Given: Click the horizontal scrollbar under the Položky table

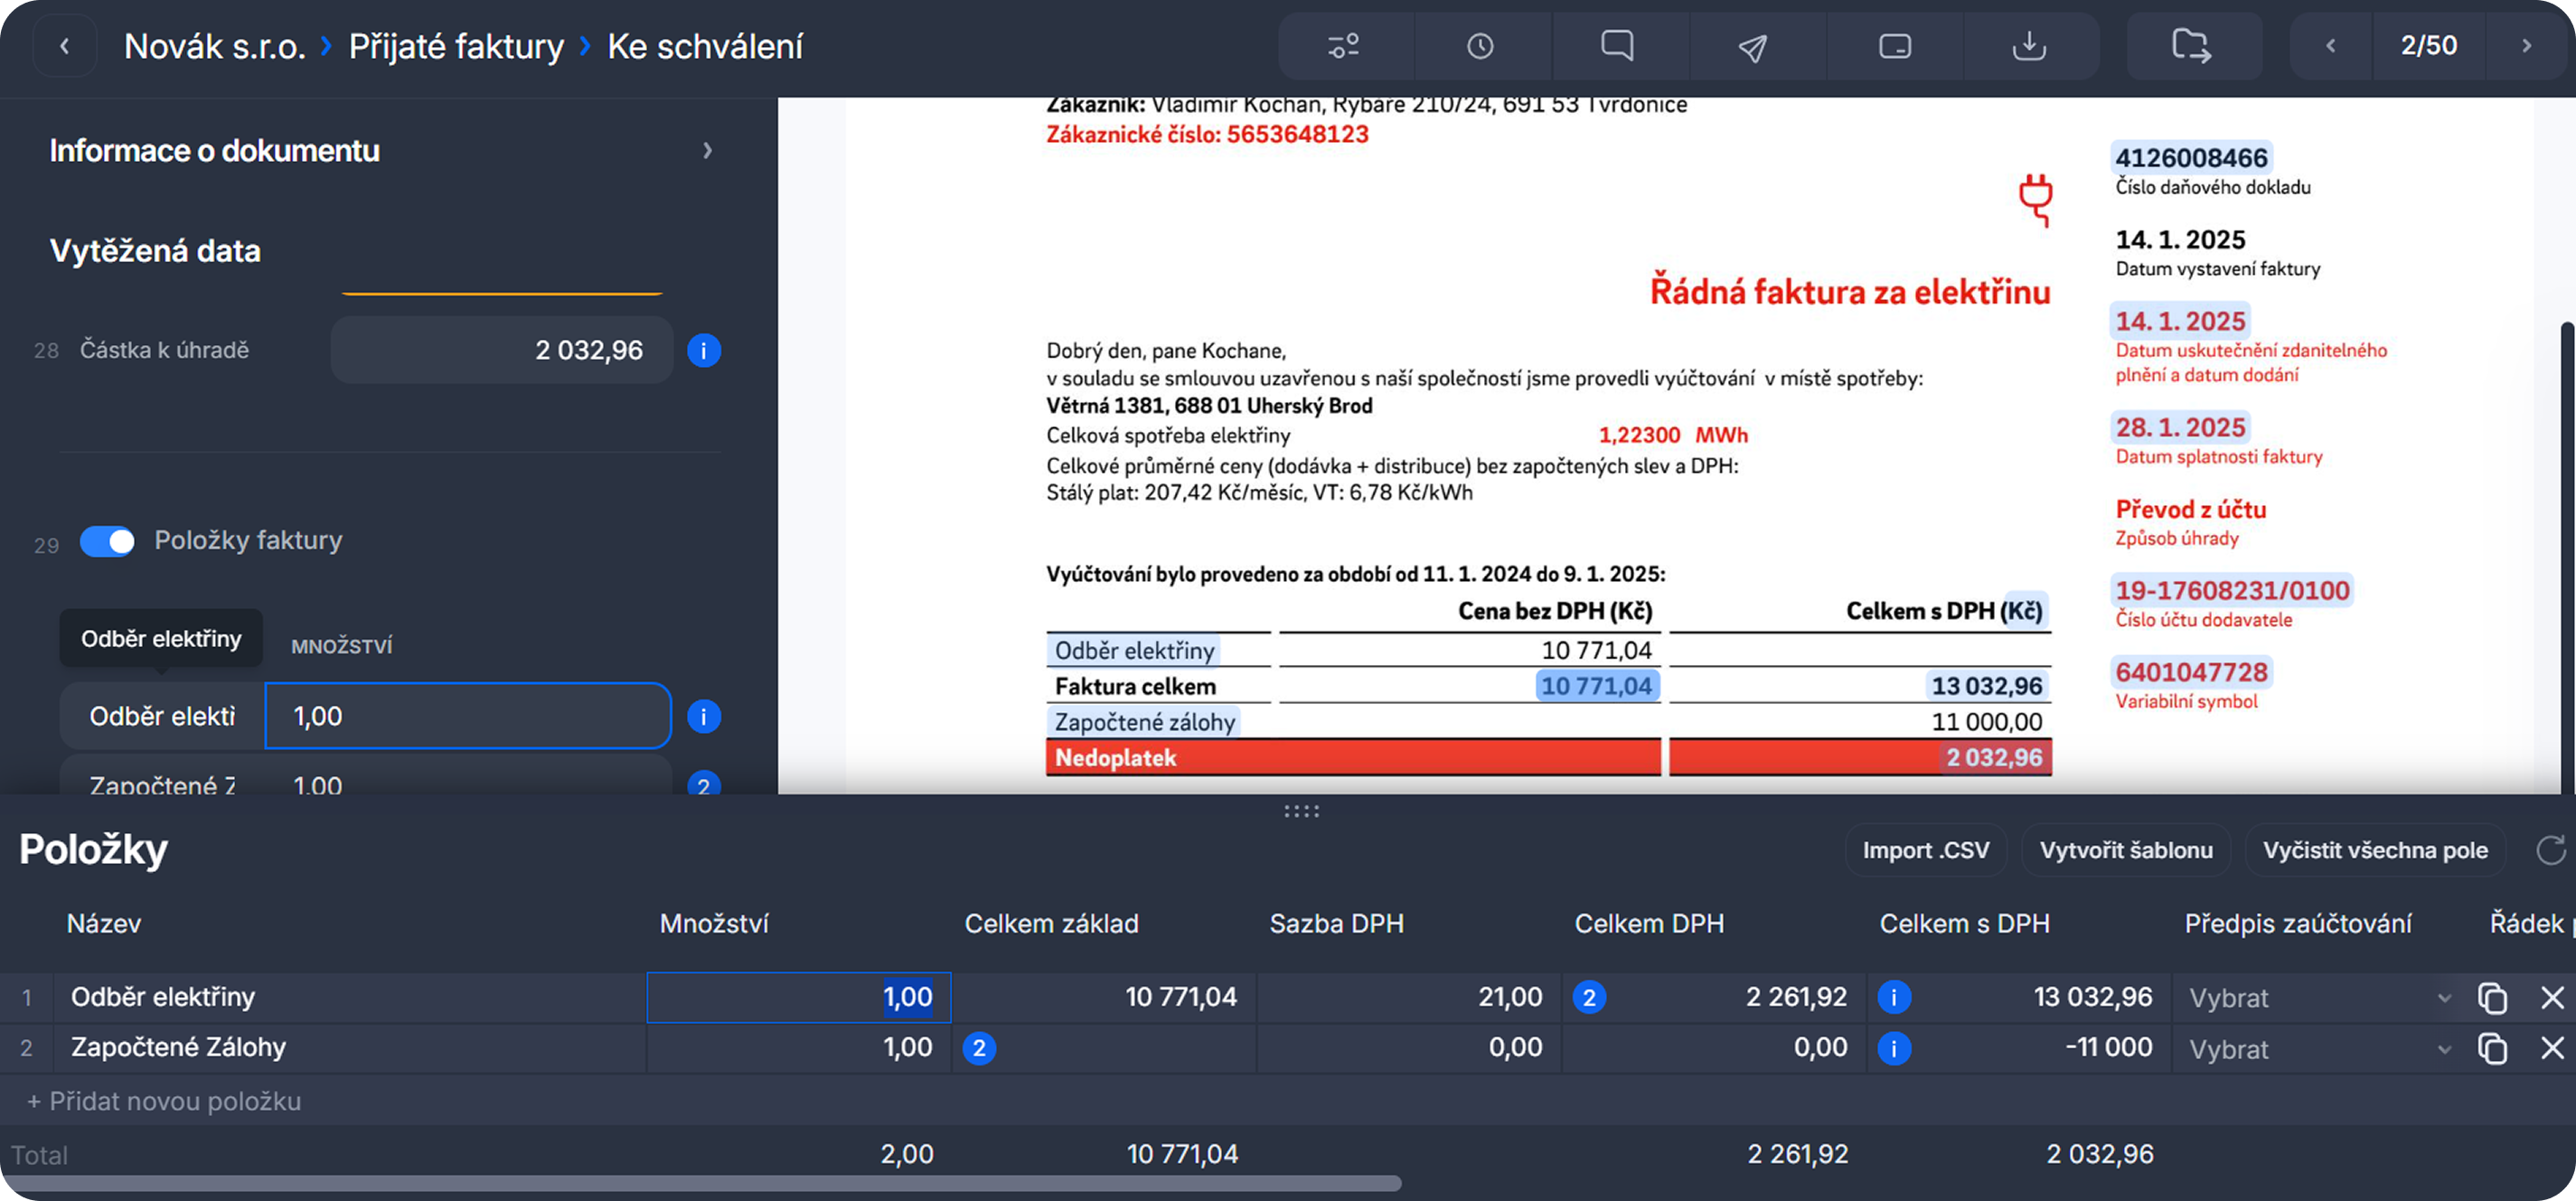Looking at the screenshot, I should tap(700, 1184).
